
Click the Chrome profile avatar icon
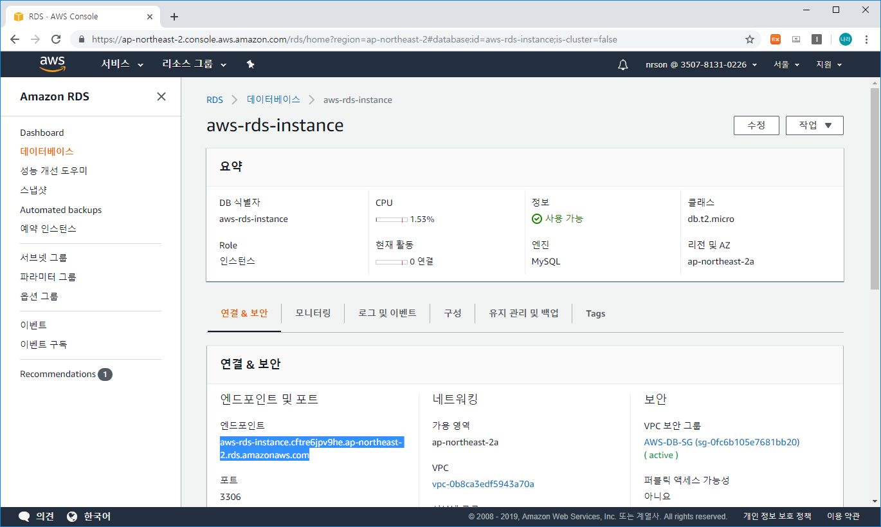click(x=845, y=39)
